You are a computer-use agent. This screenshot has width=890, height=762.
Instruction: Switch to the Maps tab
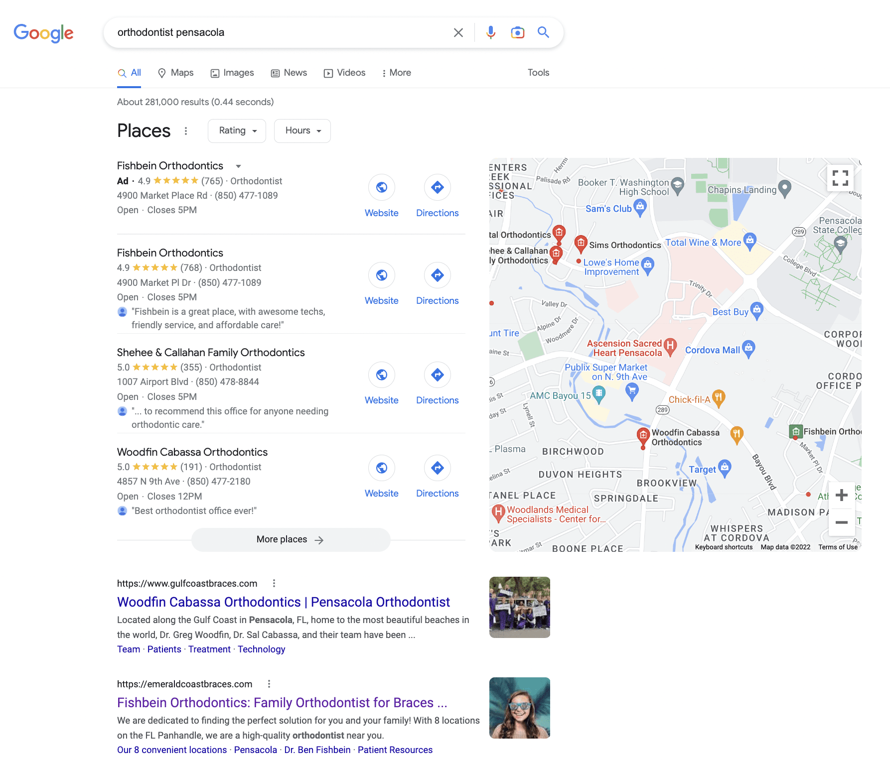pos(175,73)
